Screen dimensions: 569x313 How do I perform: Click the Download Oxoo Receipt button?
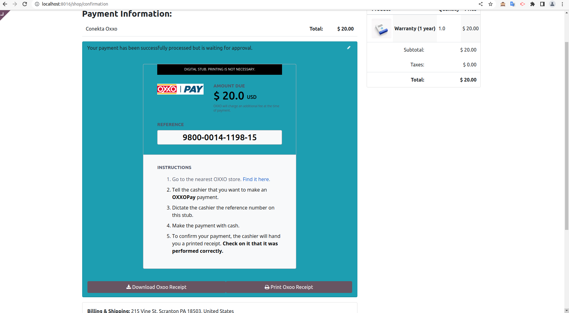coord(157,287)
